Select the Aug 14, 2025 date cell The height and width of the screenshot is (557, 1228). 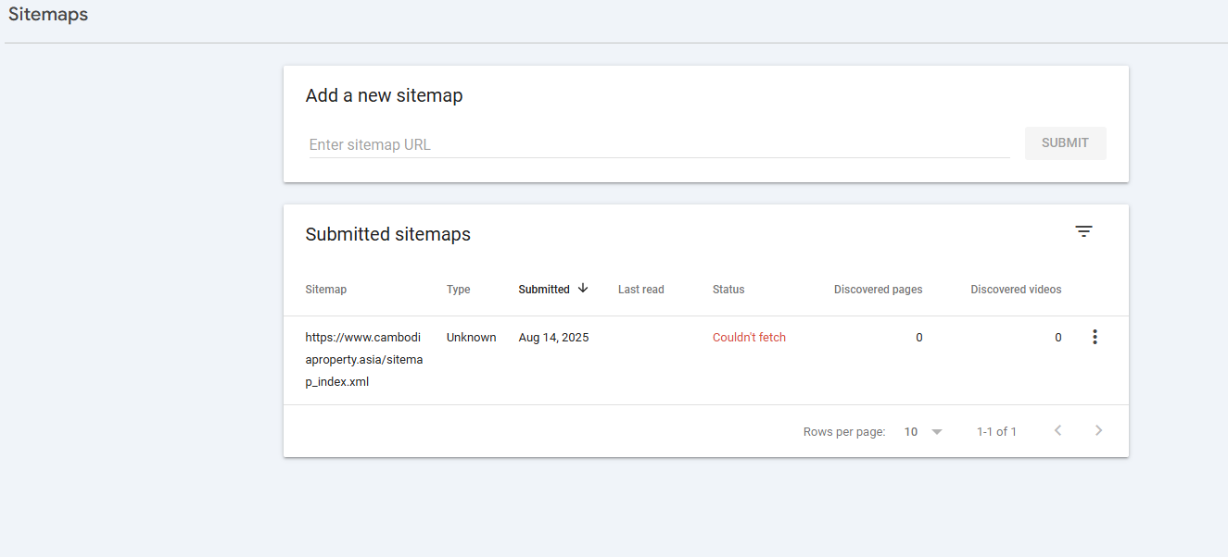tap(553, 338)
